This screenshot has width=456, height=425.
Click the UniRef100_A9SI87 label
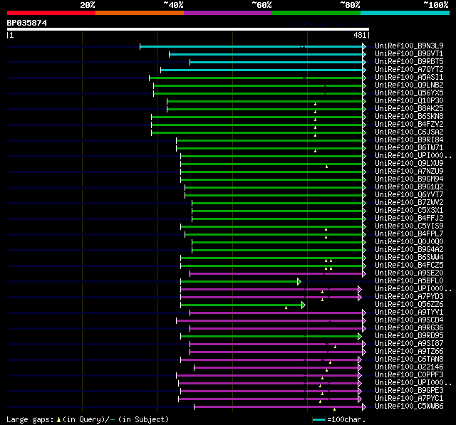(x=409, y=344)
